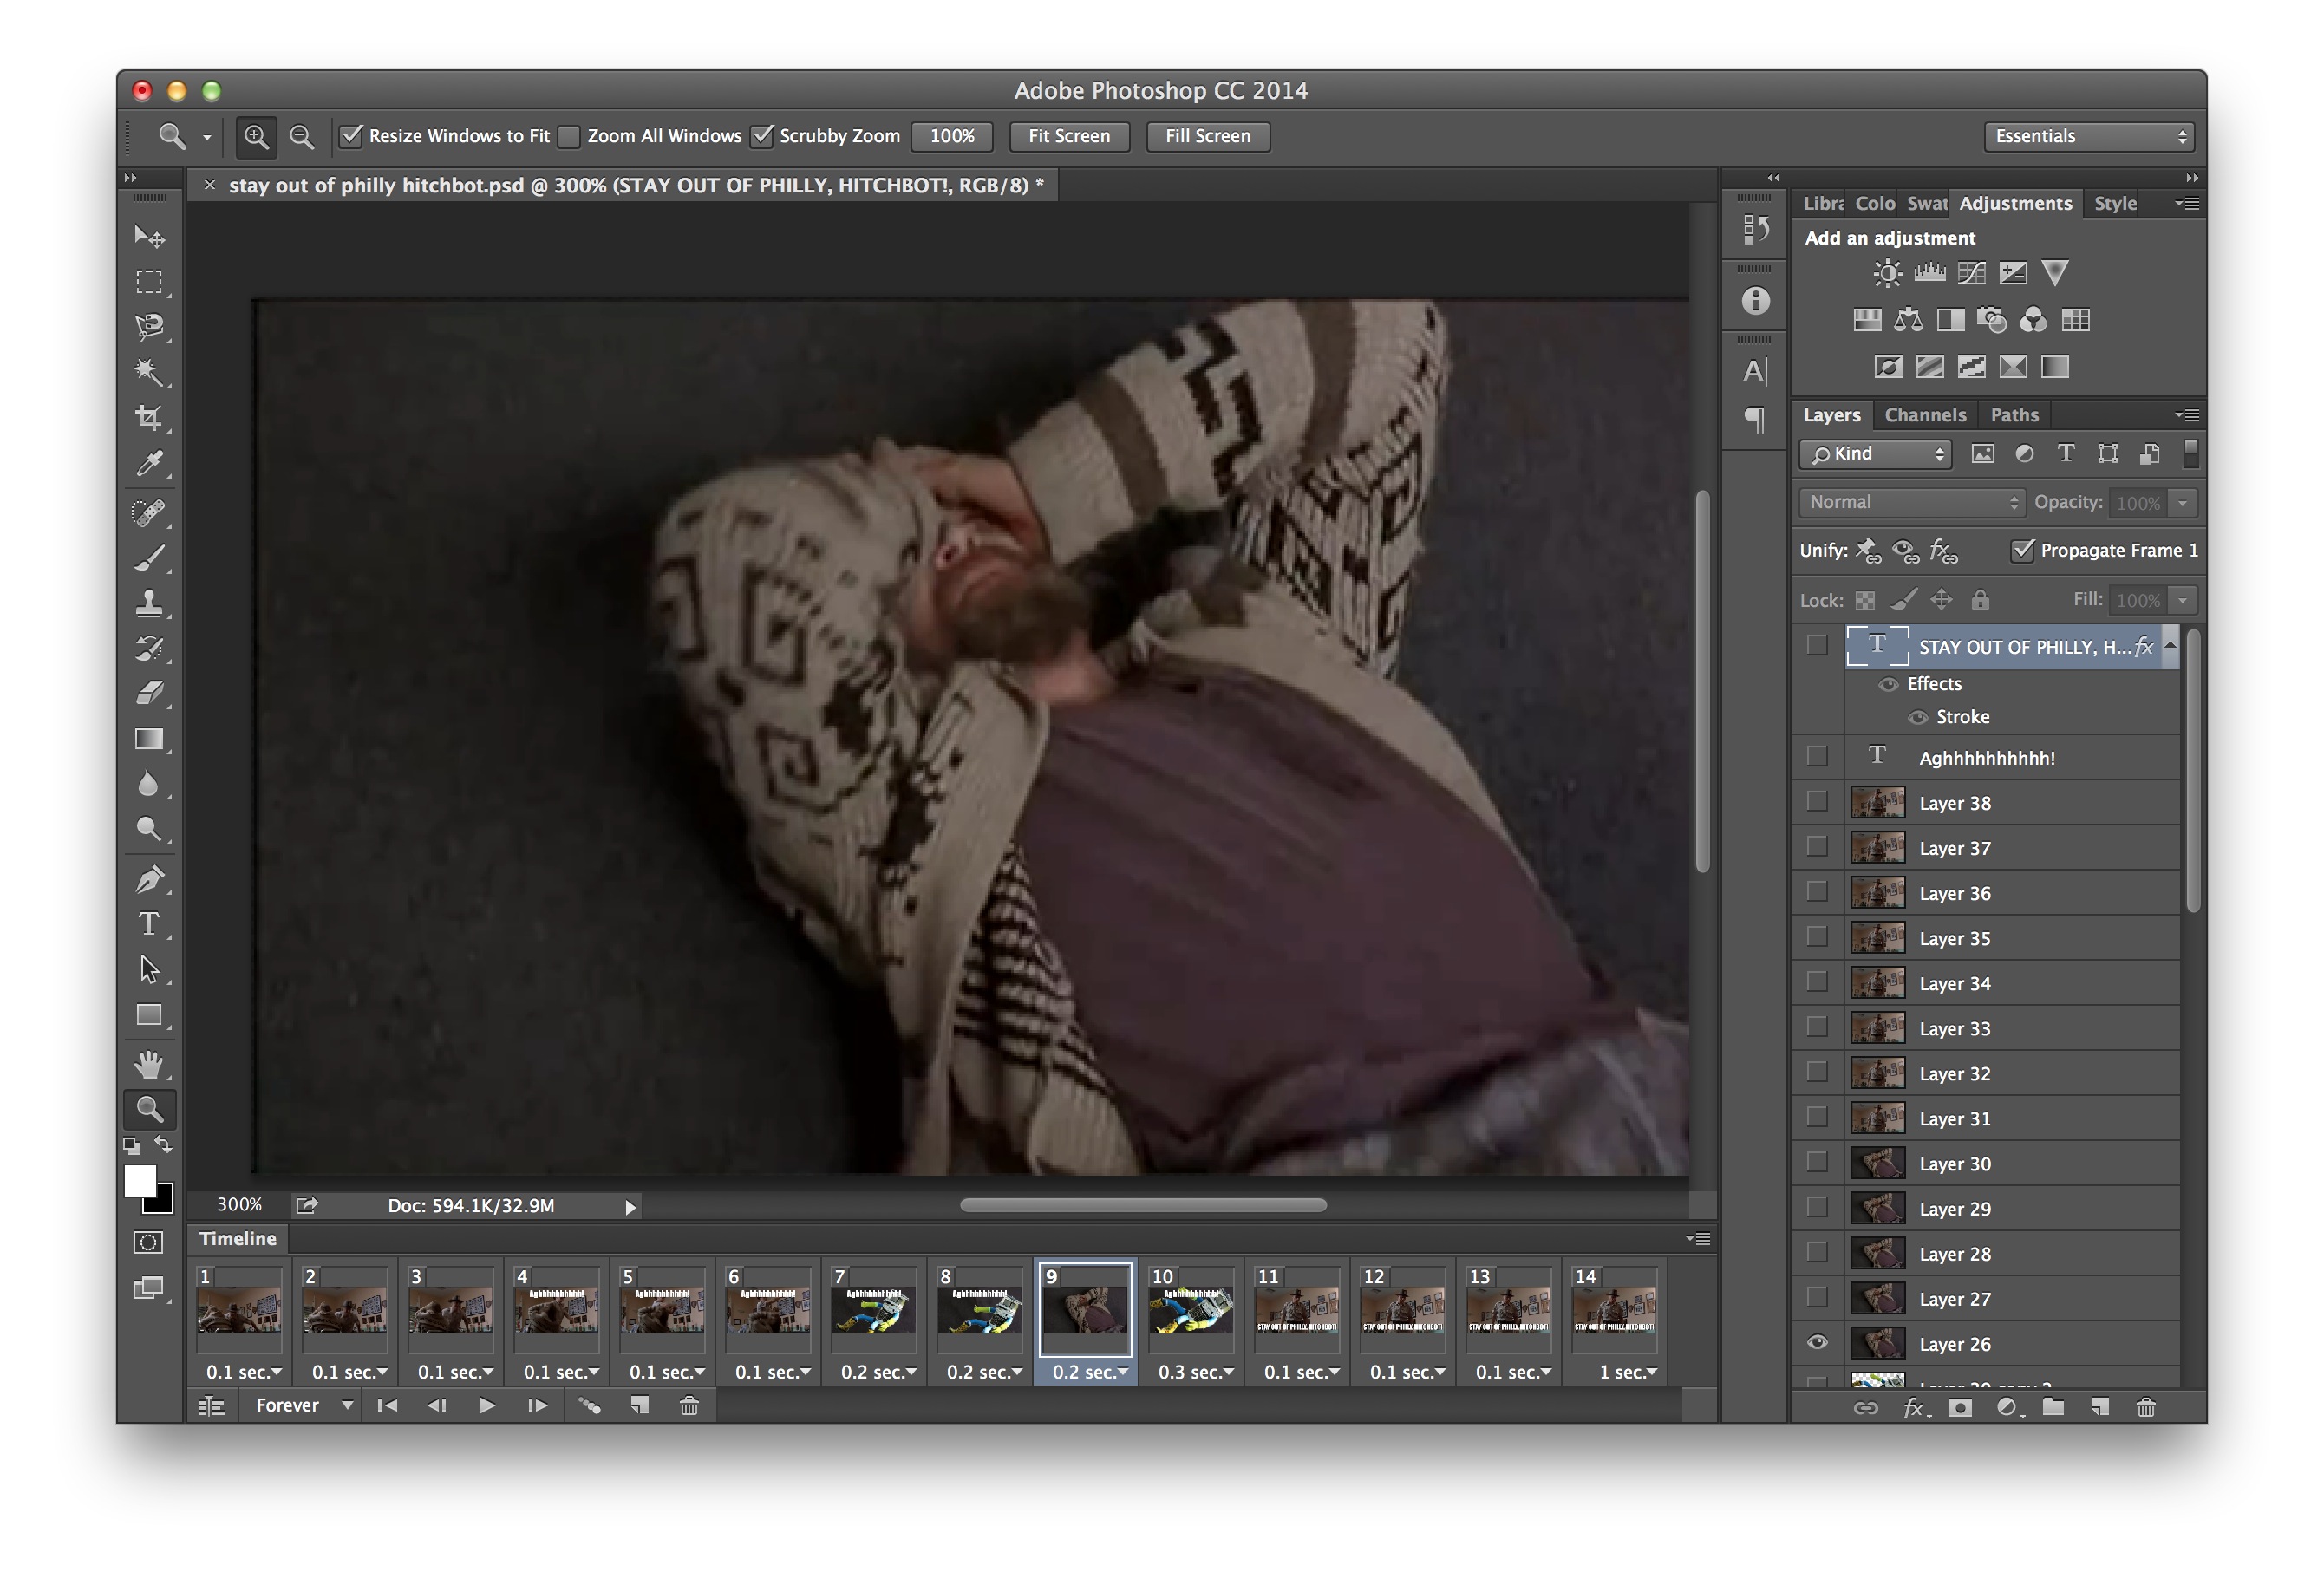Click the Fill Screen button
This screenshot has height=1578, width=2324.
(1207, 136)
